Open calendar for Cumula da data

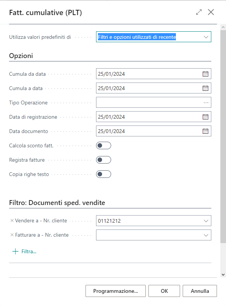(x=205, y=74)
